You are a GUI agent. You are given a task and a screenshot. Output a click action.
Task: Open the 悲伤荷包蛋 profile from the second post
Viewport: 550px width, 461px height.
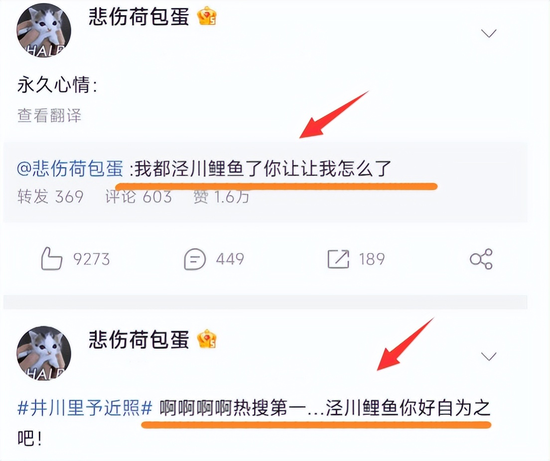coord(139,339)
